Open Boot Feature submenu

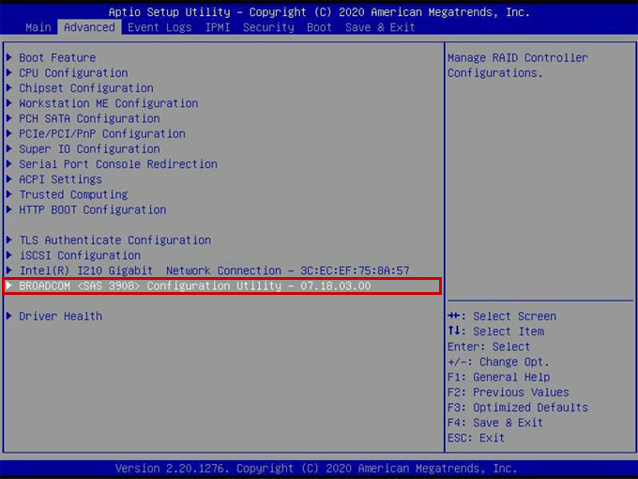[57, 58]
